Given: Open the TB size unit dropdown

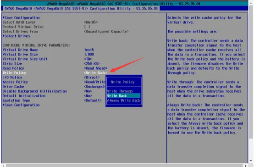Looking at the screenshot, I should [x=88, y=59].
